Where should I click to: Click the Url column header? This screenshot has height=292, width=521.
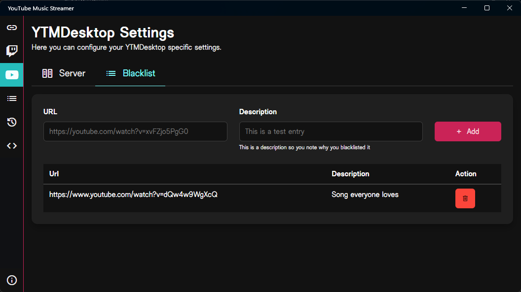(54, 174)
